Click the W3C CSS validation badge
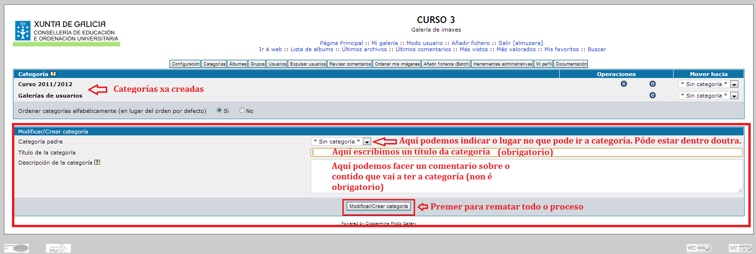Screen dimensions: 756x254 point(699,248)
